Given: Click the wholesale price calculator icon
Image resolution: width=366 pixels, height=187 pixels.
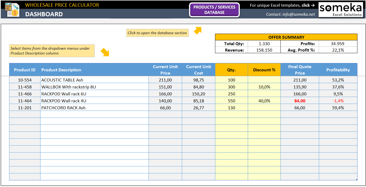Looking at the screenshot, I should point(13,10).
